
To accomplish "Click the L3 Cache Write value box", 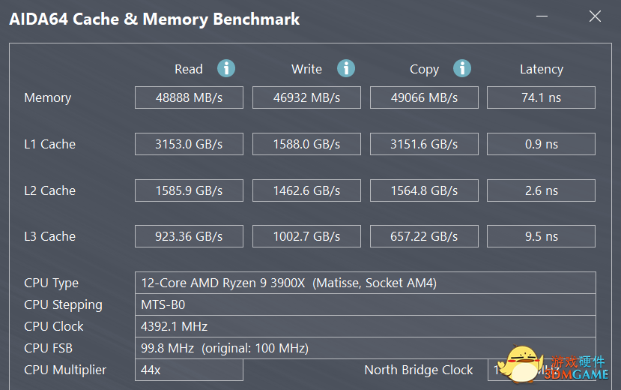I will (306, 236).
